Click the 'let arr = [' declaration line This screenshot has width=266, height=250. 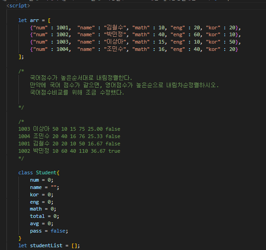34,20
